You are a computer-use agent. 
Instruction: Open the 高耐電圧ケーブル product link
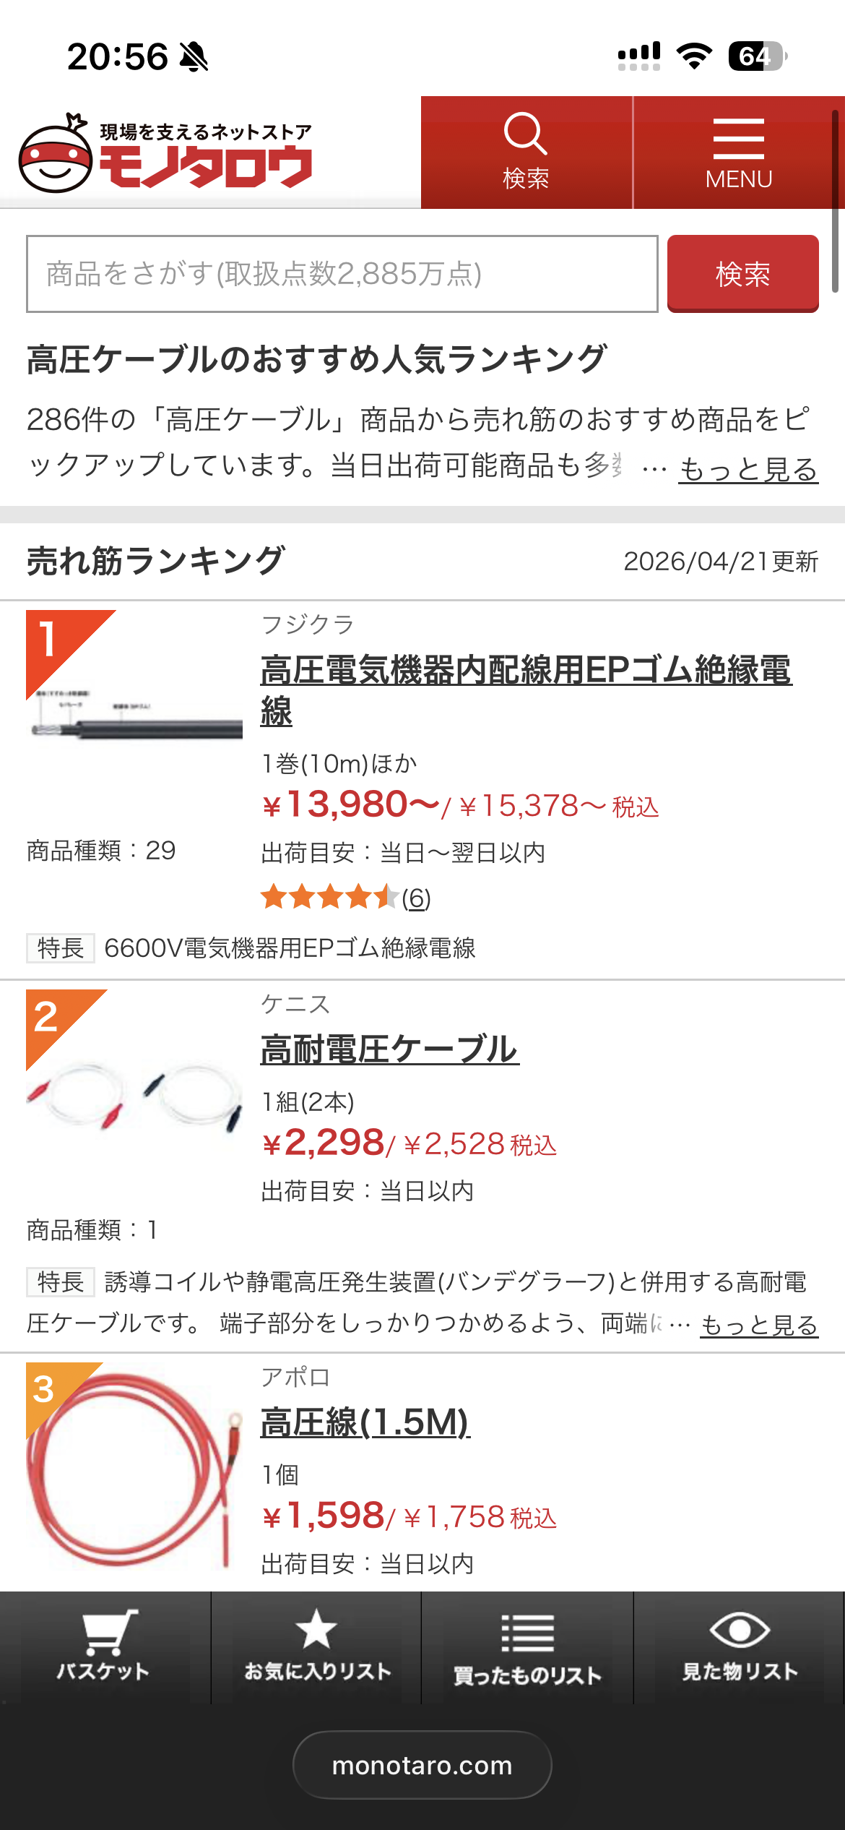point(389,1049)
